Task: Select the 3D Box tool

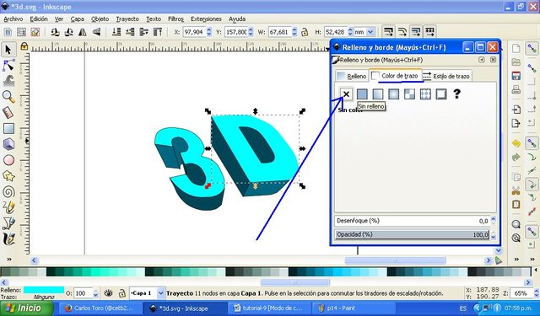Action: (8, 144)
